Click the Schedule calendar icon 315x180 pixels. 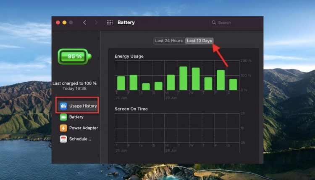(63, 139)
